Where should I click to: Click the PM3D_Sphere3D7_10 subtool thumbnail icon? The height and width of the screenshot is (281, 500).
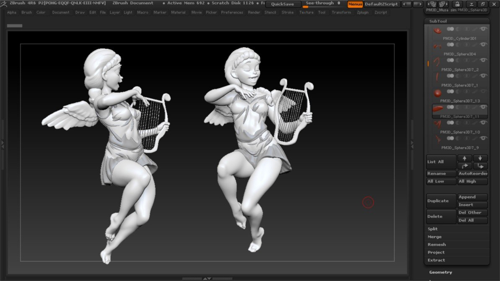click(x=437, y=124)
